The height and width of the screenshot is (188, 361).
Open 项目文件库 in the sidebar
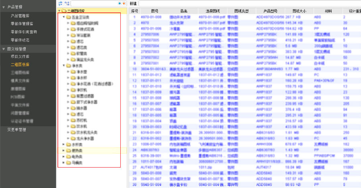coord(20,57)
